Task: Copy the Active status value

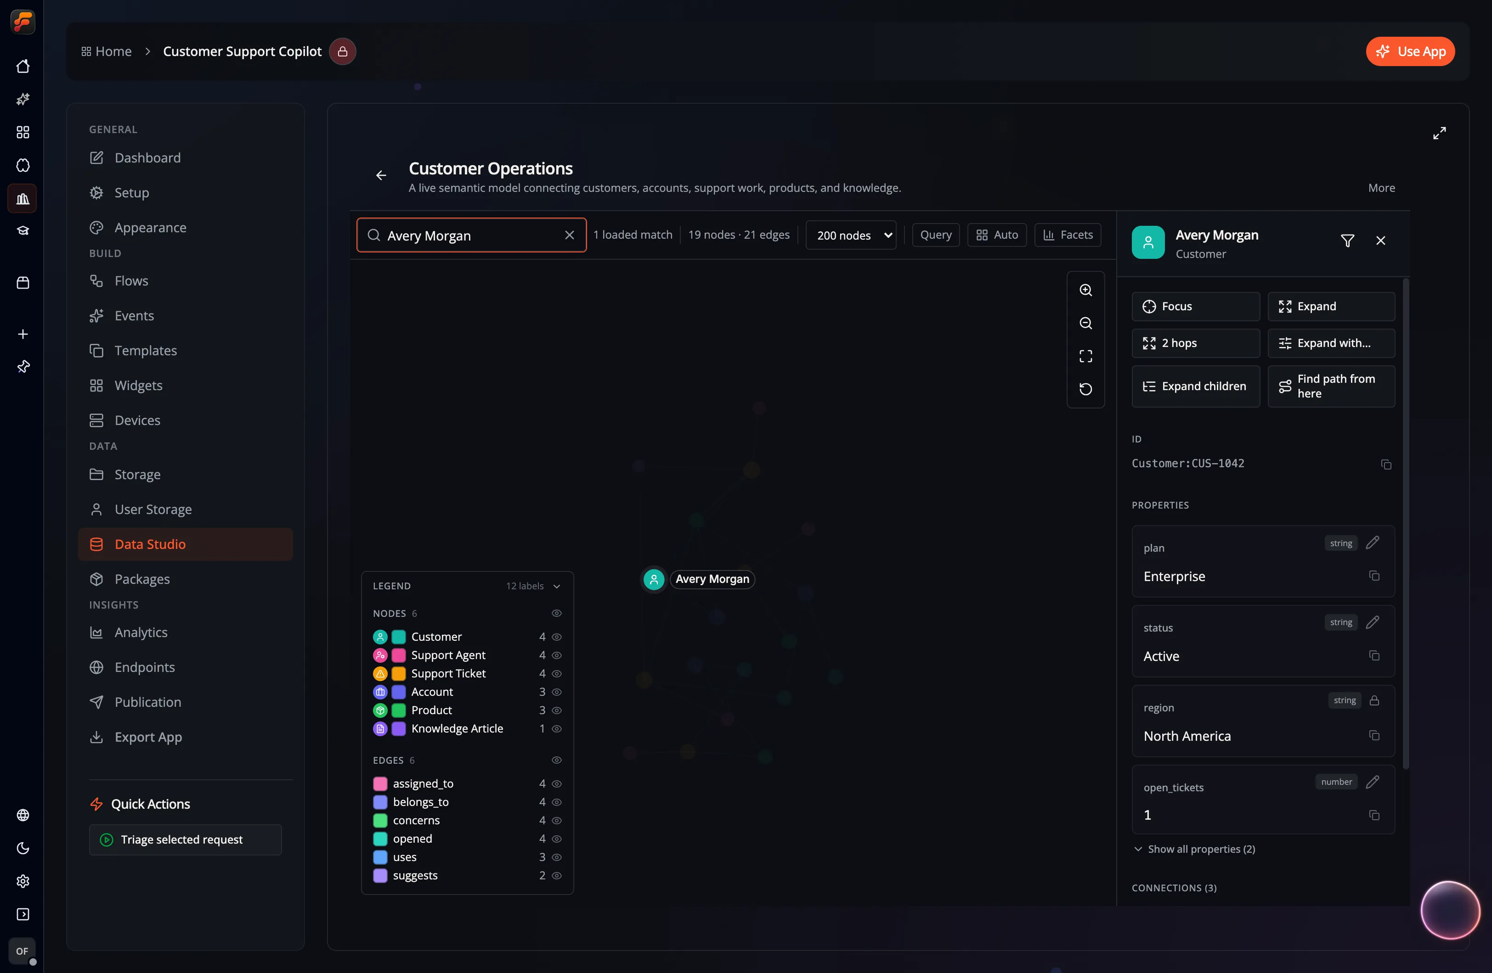Action: 1374,655
